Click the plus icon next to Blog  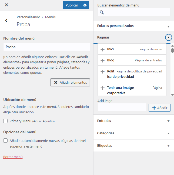tap(102, 61)
